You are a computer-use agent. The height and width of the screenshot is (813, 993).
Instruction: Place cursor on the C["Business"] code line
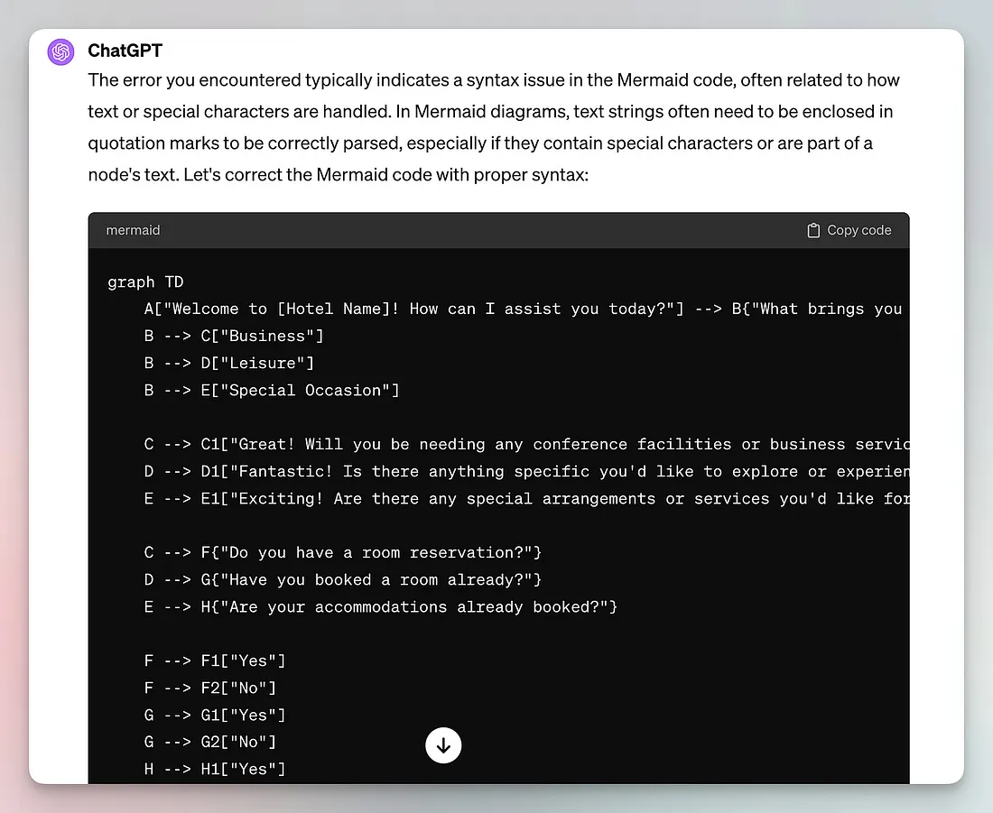(233, 336)
